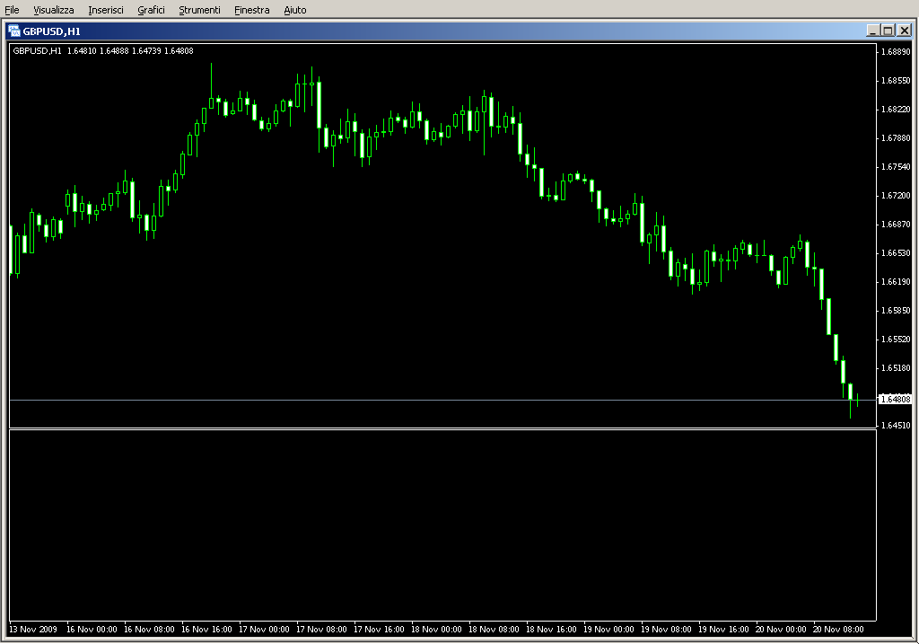Viewport: 919px width, 644px height.
Task: Minimize the GBPUSD,H1 chart window
Action: (x=873, y=31)
